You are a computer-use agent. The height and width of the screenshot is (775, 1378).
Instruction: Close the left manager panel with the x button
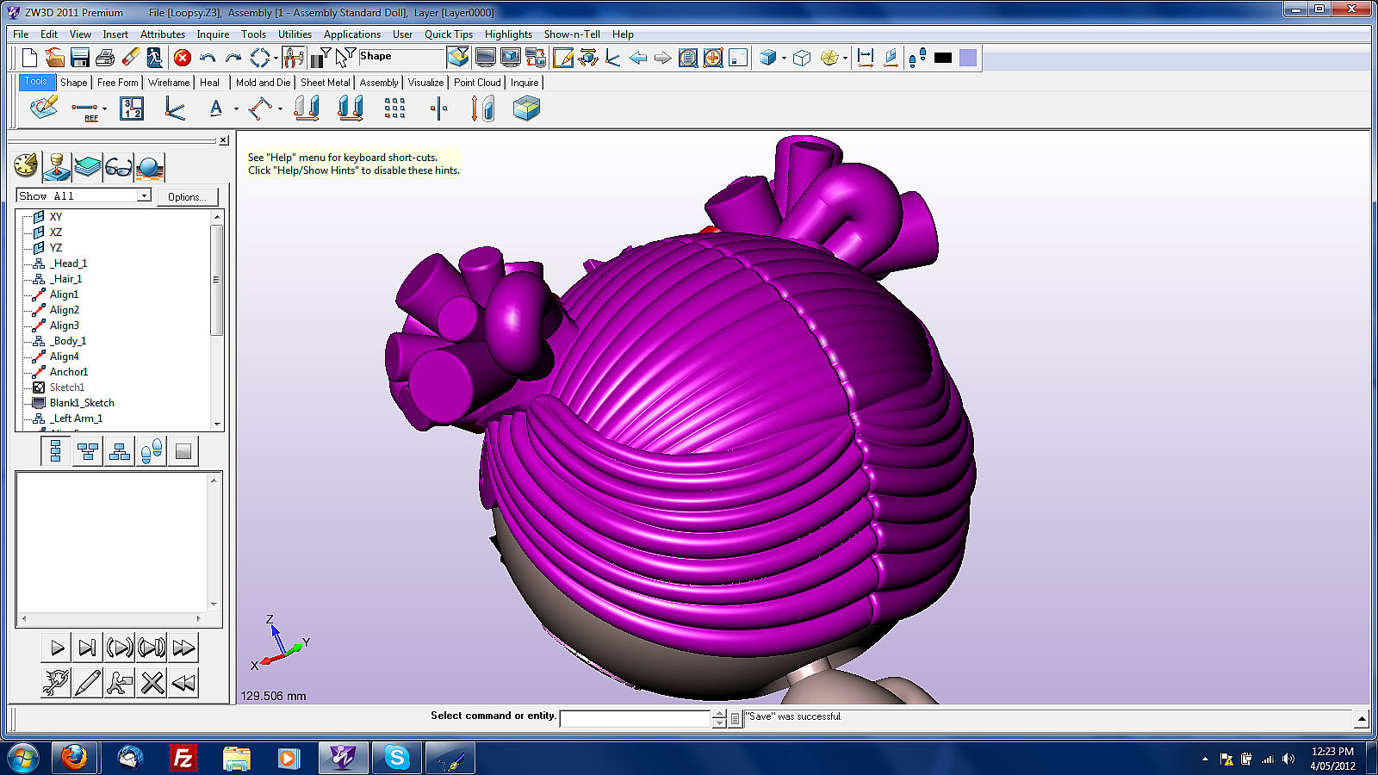click(223, 140)
